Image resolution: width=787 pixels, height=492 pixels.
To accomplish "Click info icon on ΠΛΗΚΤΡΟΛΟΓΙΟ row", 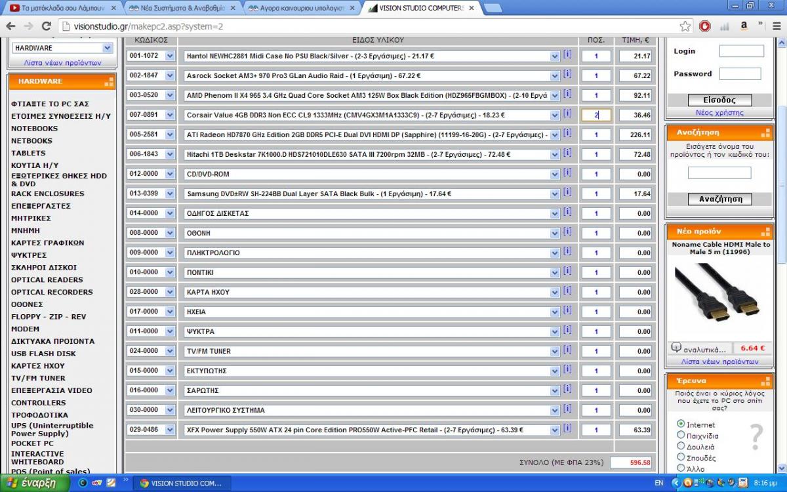I will (567, 251).
